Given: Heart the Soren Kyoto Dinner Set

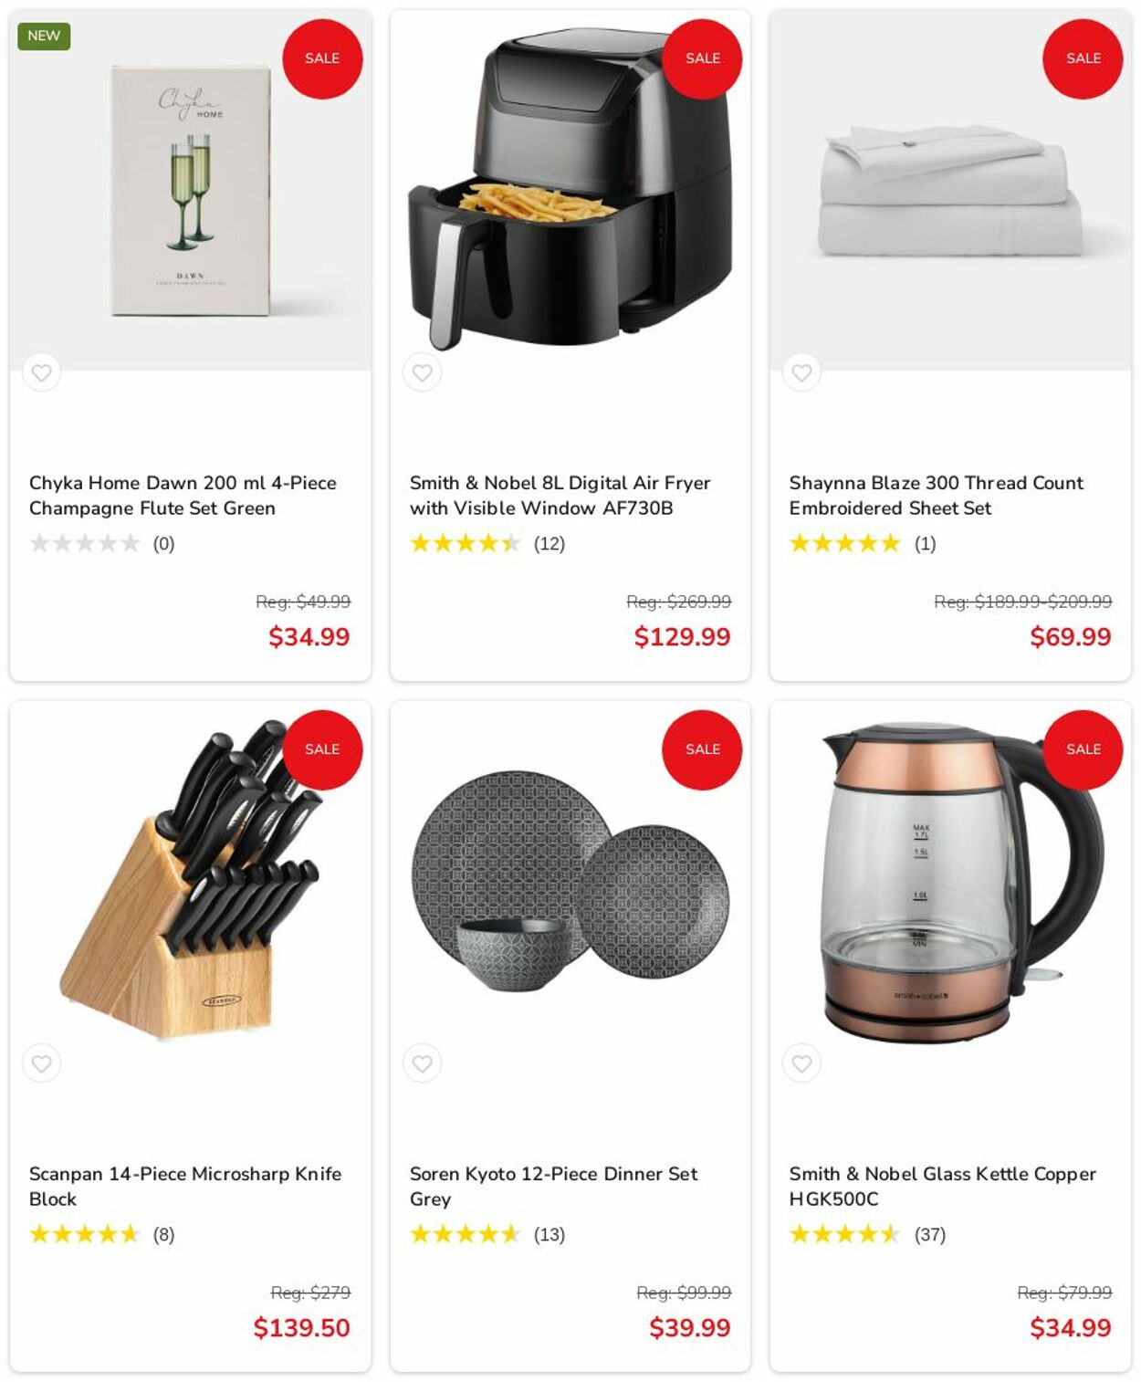Looking at the screenshot, I should 422,1063.
